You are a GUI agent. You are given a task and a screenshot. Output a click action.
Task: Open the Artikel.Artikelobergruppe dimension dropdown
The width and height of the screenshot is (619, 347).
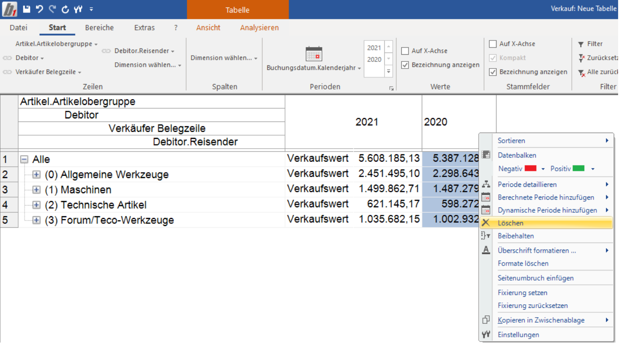pyautogui.click(x=57, y=44)
